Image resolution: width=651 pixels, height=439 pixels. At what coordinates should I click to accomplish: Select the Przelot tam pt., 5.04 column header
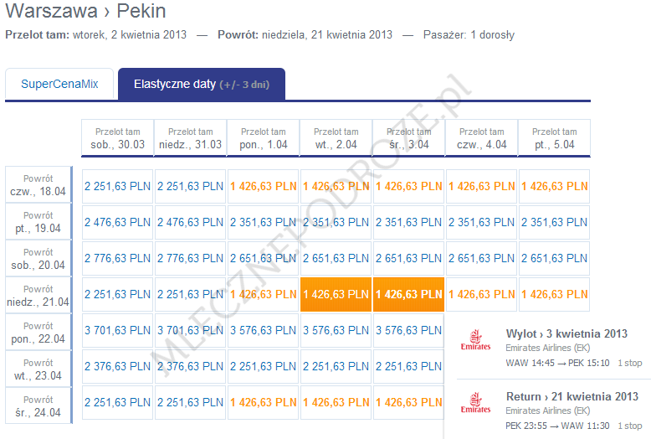click(554, 138)
